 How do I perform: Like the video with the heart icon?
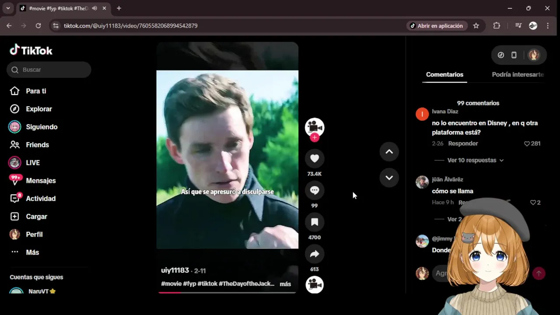click(315, 158)
